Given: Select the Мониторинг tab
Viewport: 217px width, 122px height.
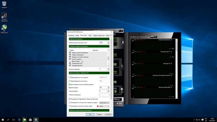Looking at the screenshot, I should pos(84,35).
